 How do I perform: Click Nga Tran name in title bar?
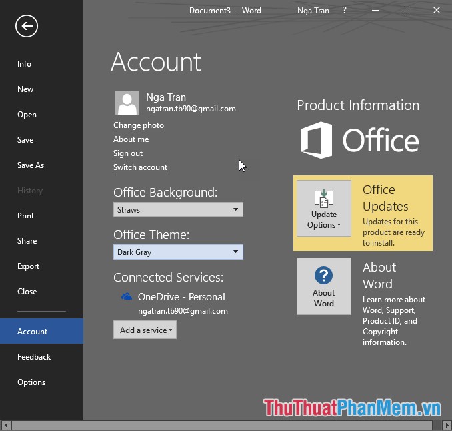pyautogui.click(x=313, y=11)
